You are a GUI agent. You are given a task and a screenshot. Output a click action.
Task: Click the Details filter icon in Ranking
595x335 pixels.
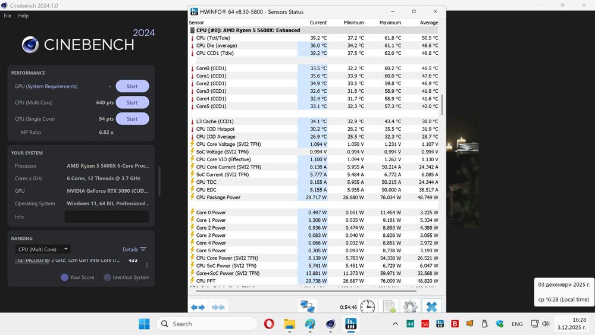143,249
